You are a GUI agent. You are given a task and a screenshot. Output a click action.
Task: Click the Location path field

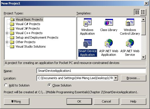(x=75, y=78)
